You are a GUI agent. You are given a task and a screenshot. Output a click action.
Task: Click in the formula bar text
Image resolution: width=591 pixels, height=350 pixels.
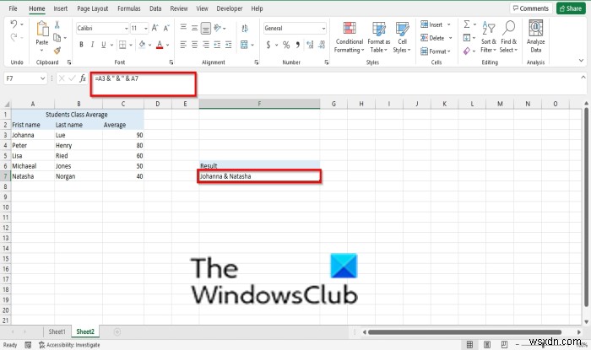tap(117, 78)
